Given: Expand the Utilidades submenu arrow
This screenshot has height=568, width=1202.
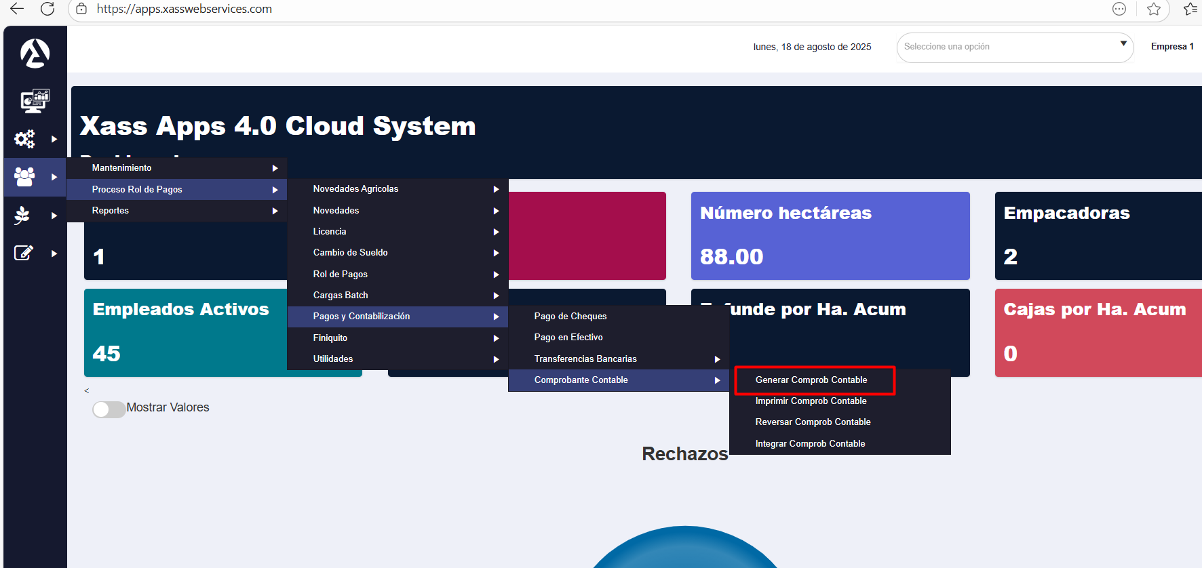Looking at the screenshot, I should (x=496, y=359).
